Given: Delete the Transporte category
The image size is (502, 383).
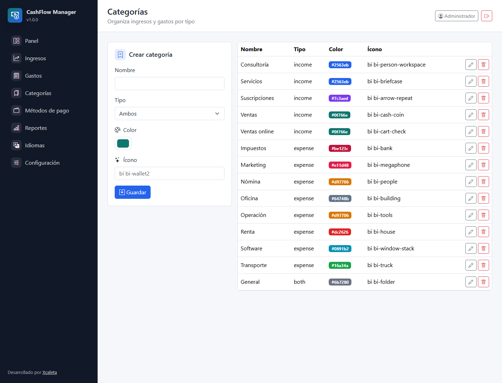Looking at the screenshot, I should click(x=483, y=265).
